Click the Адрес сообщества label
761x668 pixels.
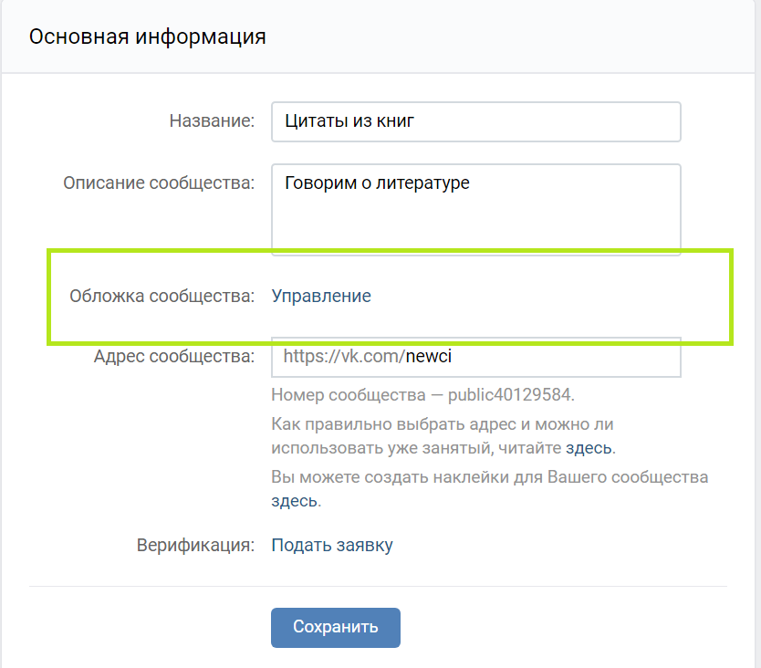(173, 356)
